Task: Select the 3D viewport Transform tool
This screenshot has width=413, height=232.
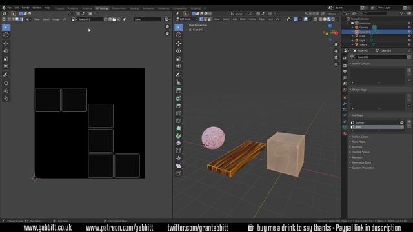Action: 179,66
